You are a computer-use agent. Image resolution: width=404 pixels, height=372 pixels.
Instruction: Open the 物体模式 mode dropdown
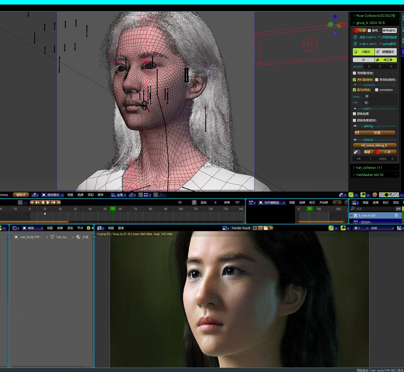point(53,195)
